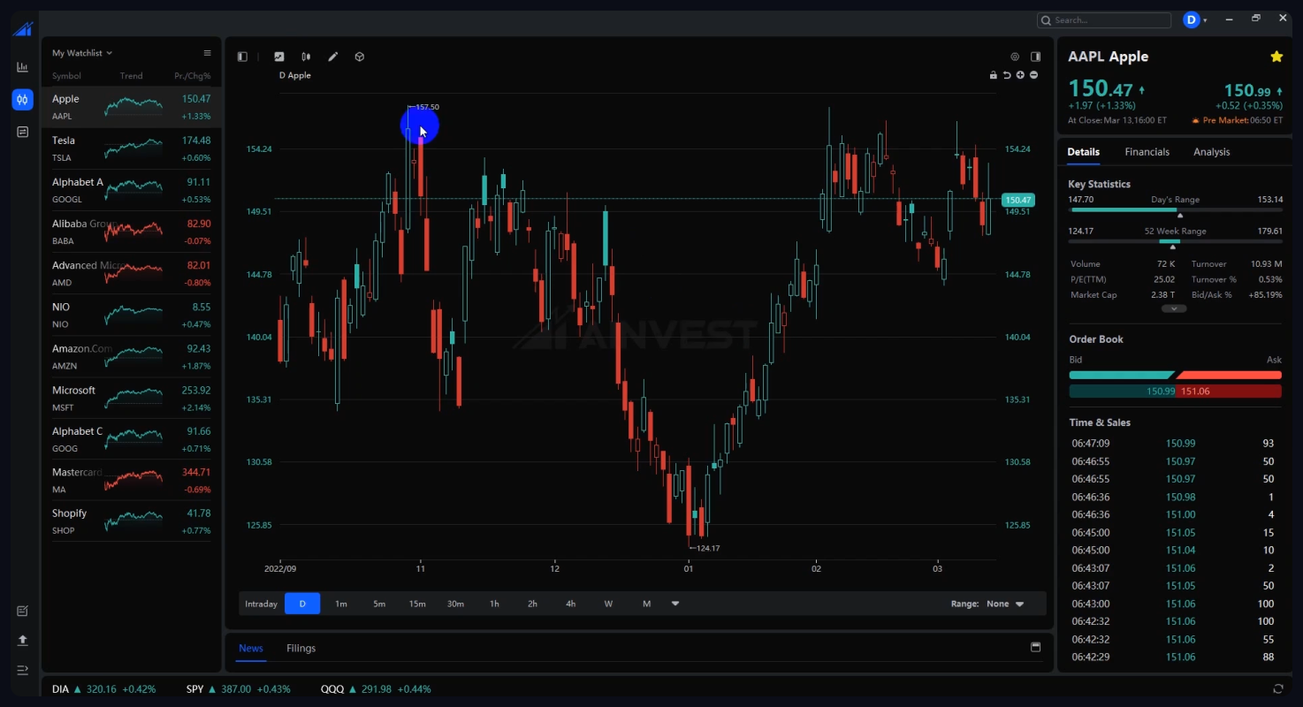Image resolution: width=1303 pixels, height=707 pixels.
Task: Select the 5m timeframe
Action: pos(379,604)
